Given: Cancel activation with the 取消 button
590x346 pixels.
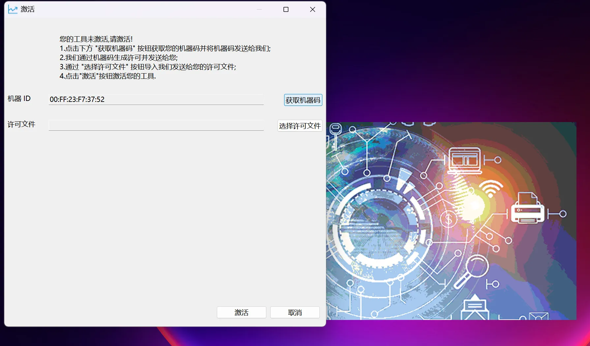Looking at the screenshot, I should tap(295, 312).
